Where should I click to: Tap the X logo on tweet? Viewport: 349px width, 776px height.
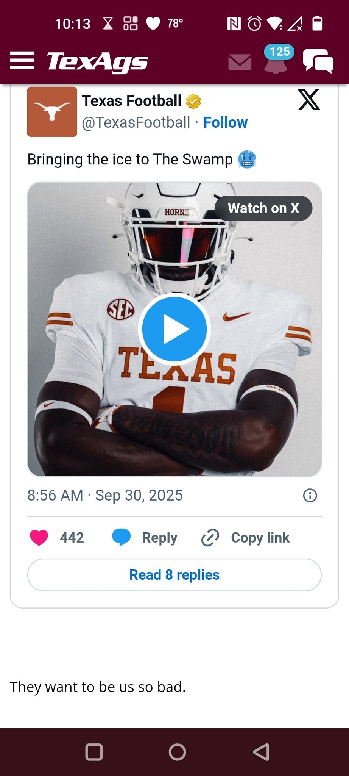pos(309,100)
